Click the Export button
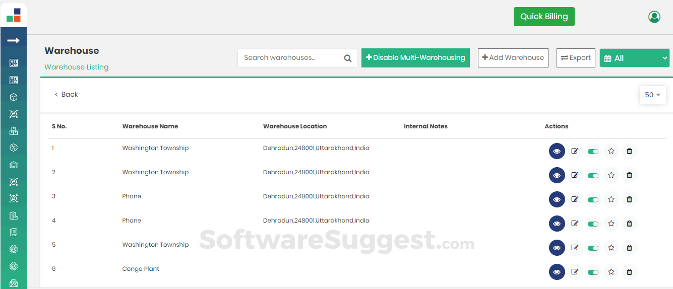 pyautogui.click(x=576, y=58)
